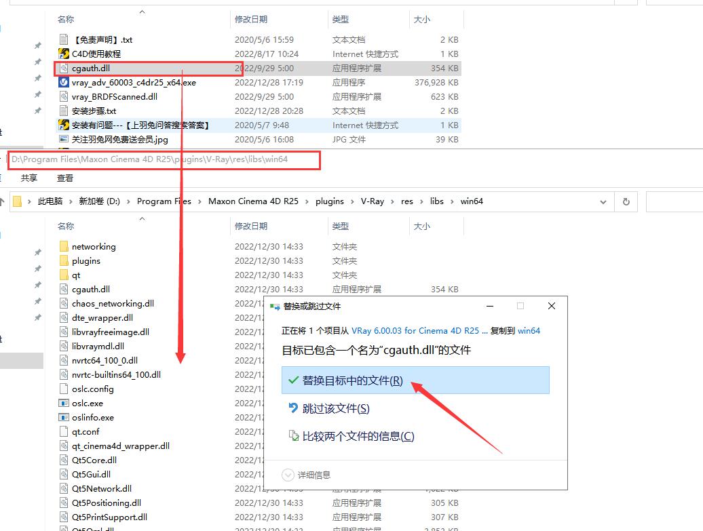Select the nvrtc64_100_0.dll file icon
This screenshot has height=531, width=703.
[64, 360]
